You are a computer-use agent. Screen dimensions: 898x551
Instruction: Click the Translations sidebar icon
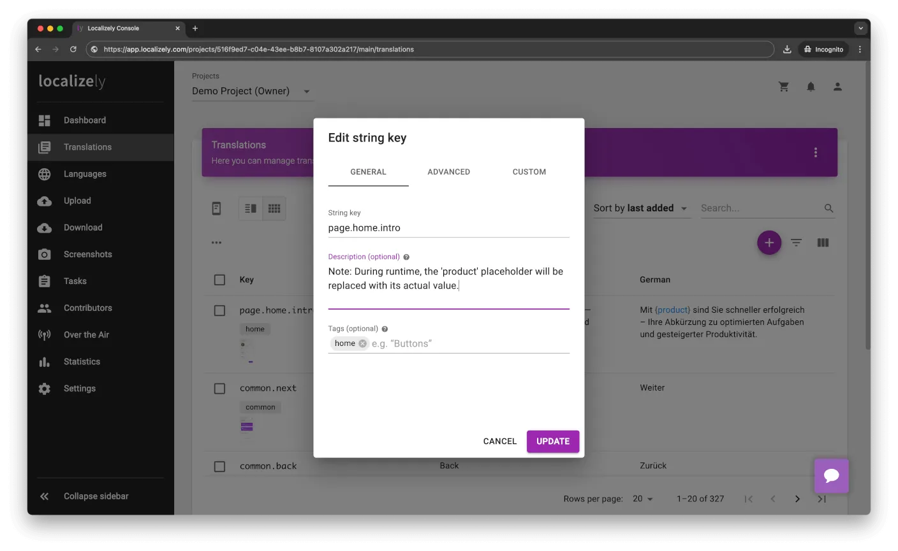coord(44,147)
